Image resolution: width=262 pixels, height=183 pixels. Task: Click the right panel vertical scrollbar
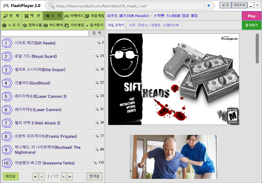tap(257, 48)
